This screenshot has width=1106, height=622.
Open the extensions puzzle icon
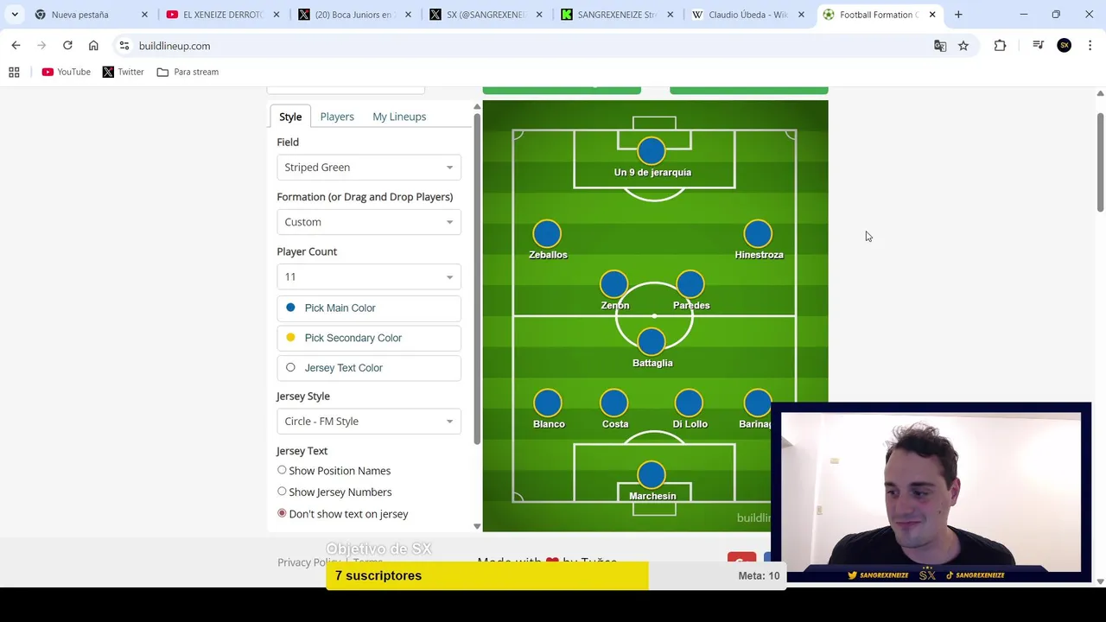1000,46
